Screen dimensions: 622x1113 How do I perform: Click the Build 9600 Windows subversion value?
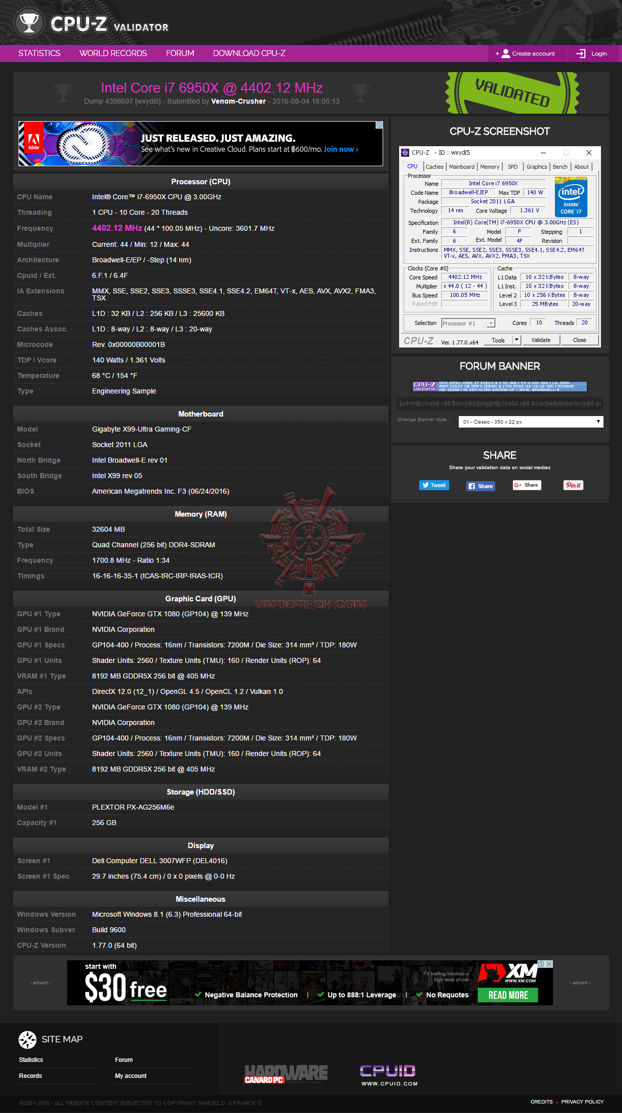tap(109, 930)
